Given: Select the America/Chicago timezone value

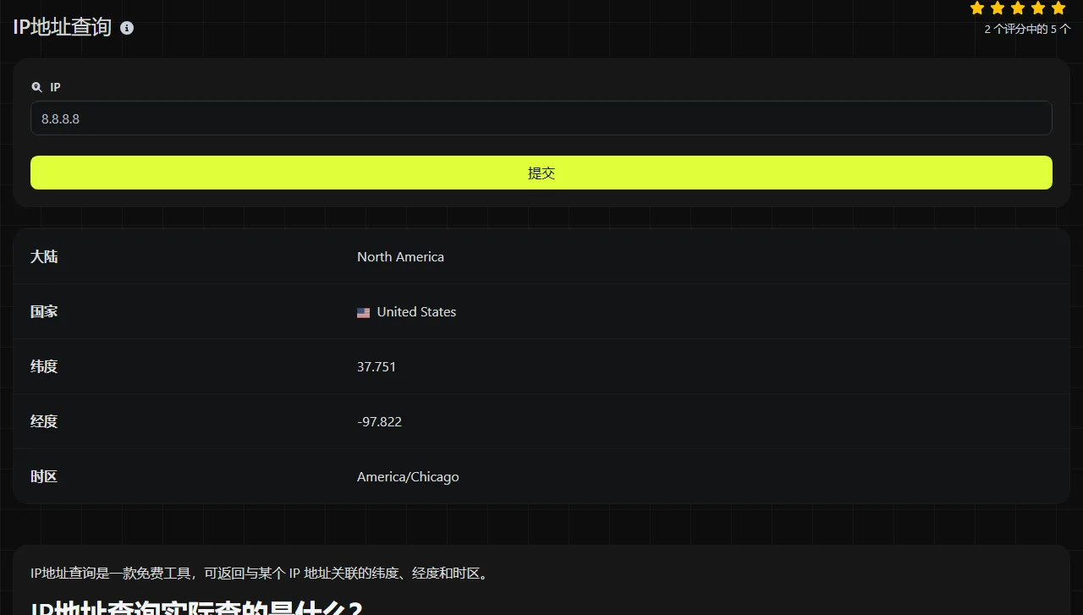Looking at the screenshot, I should click(x=408, y=477).
